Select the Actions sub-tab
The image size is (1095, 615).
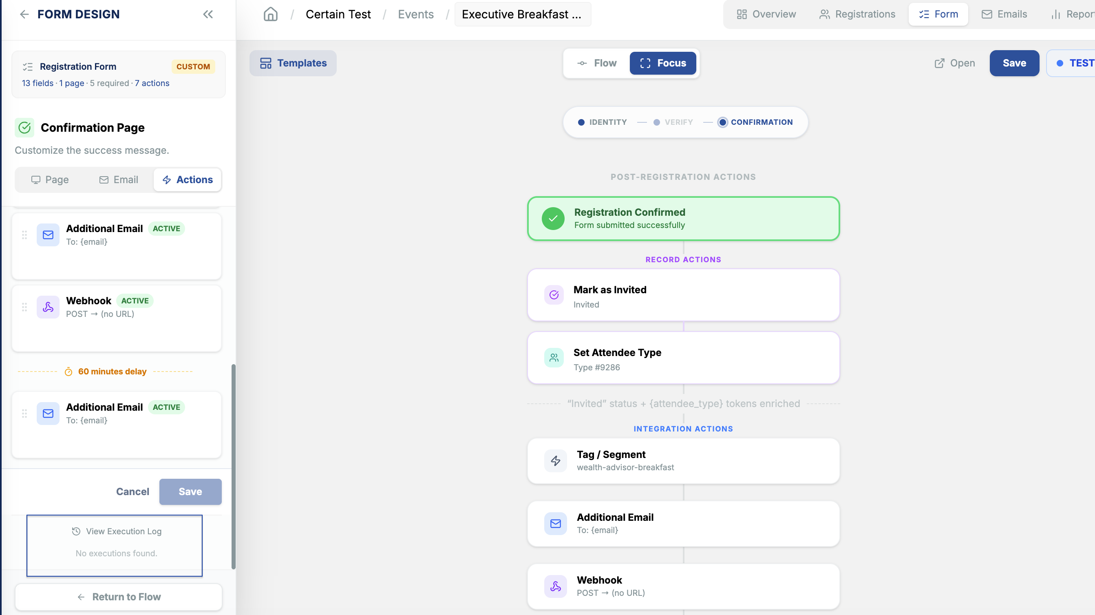pos(188,179)
